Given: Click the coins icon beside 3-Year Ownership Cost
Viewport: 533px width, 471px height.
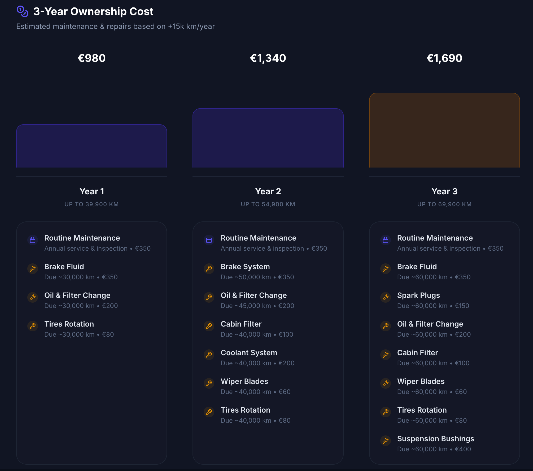Looking at the screenshot, I should pos(23,11).
